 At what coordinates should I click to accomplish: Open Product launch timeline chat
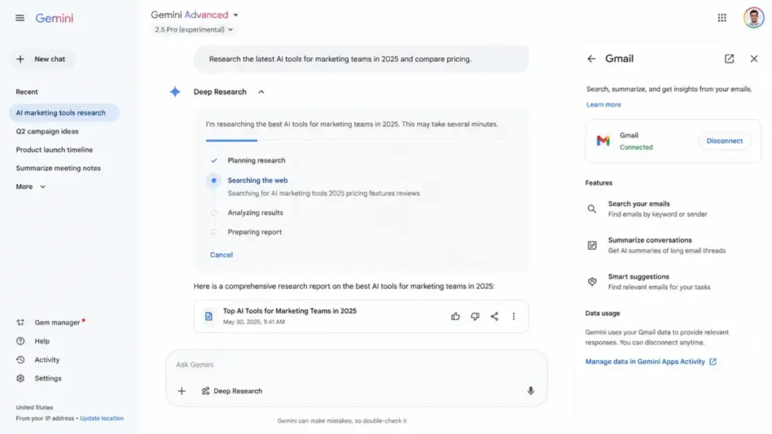click(x=54, y=150)
